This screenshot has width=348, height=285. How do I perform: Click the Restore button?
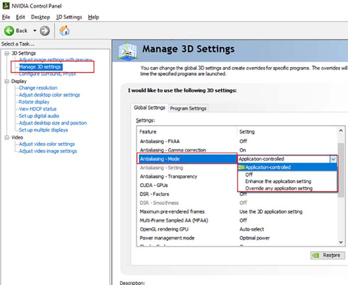click(x=328, y=256)
